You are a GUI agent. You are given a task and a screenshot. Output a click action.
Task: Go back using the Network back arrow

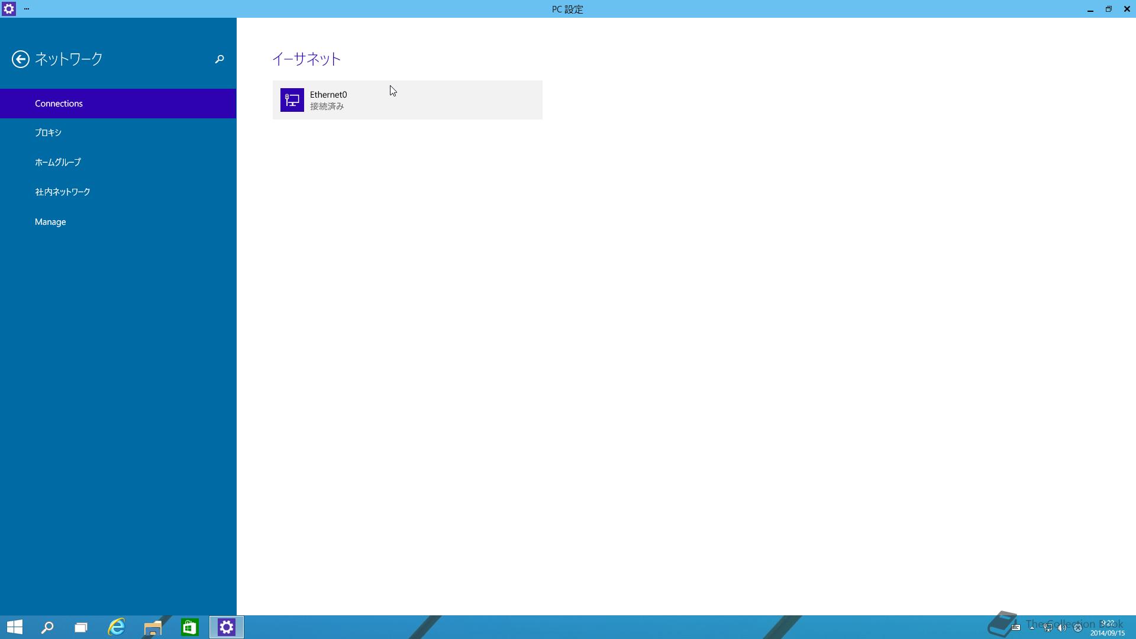[20, 59]
